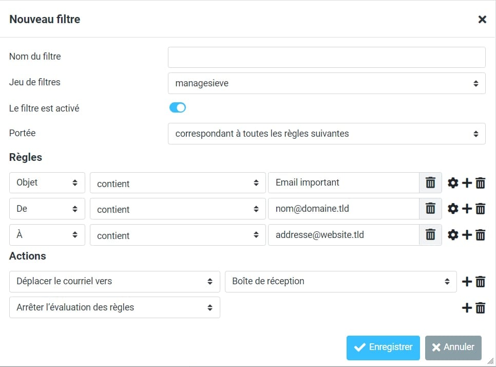Click the Nom du filtre text field
The image size is (496, 367).
327,58
